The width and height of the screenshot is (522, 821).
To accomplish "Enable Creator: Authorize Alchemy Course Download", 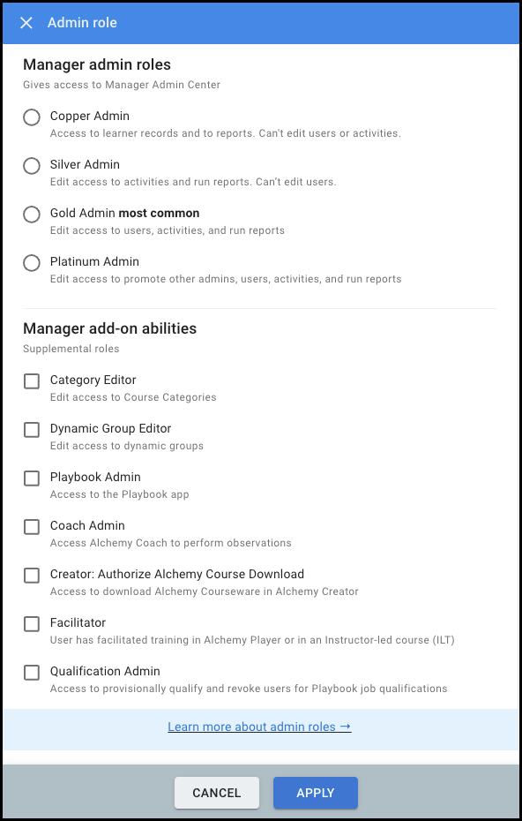I will 31,575.
